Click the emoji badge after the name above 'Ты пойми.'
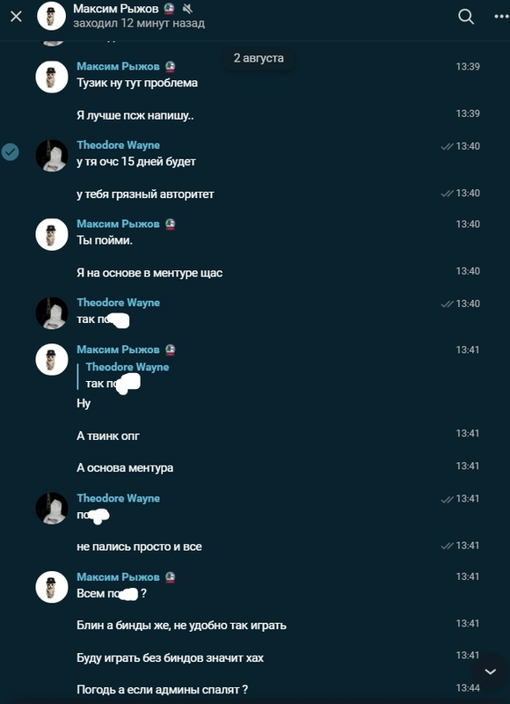The image size is (510, 704). click(x=170, y=224)
